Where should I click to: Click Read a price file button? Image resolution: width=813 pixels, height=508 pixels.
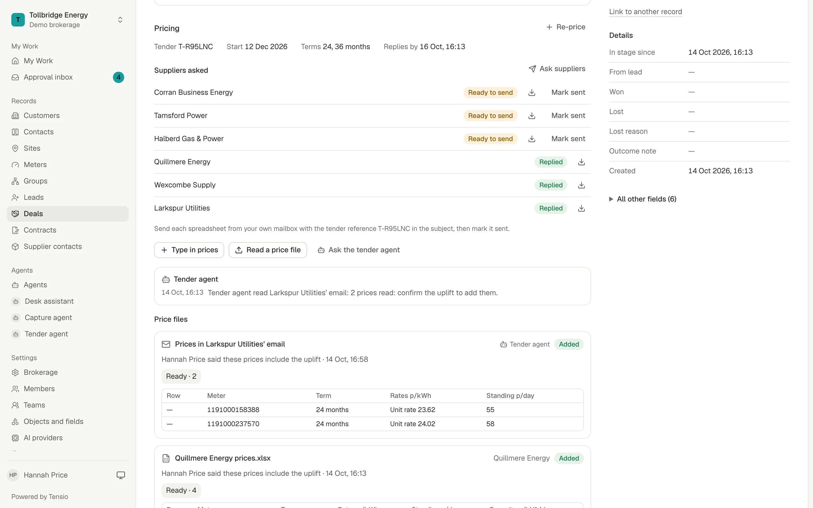[x=268, y=250]
